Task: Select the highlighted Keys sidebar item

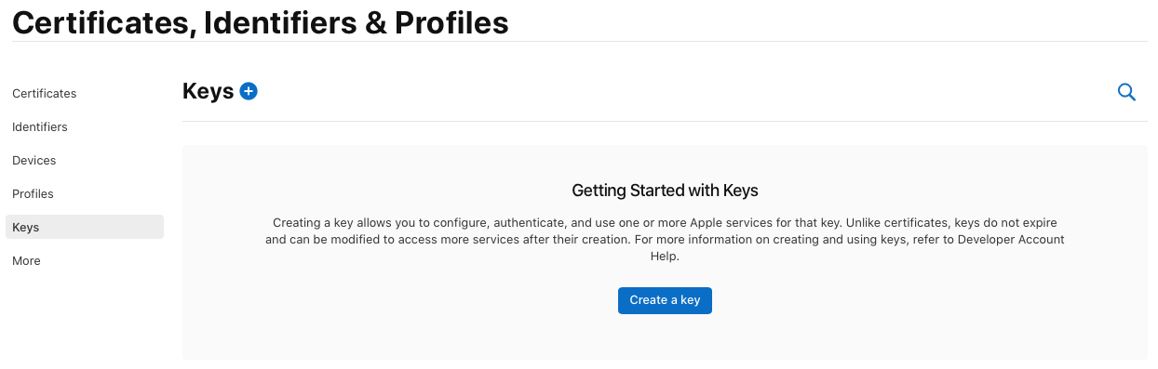Action: click(85, 227)
